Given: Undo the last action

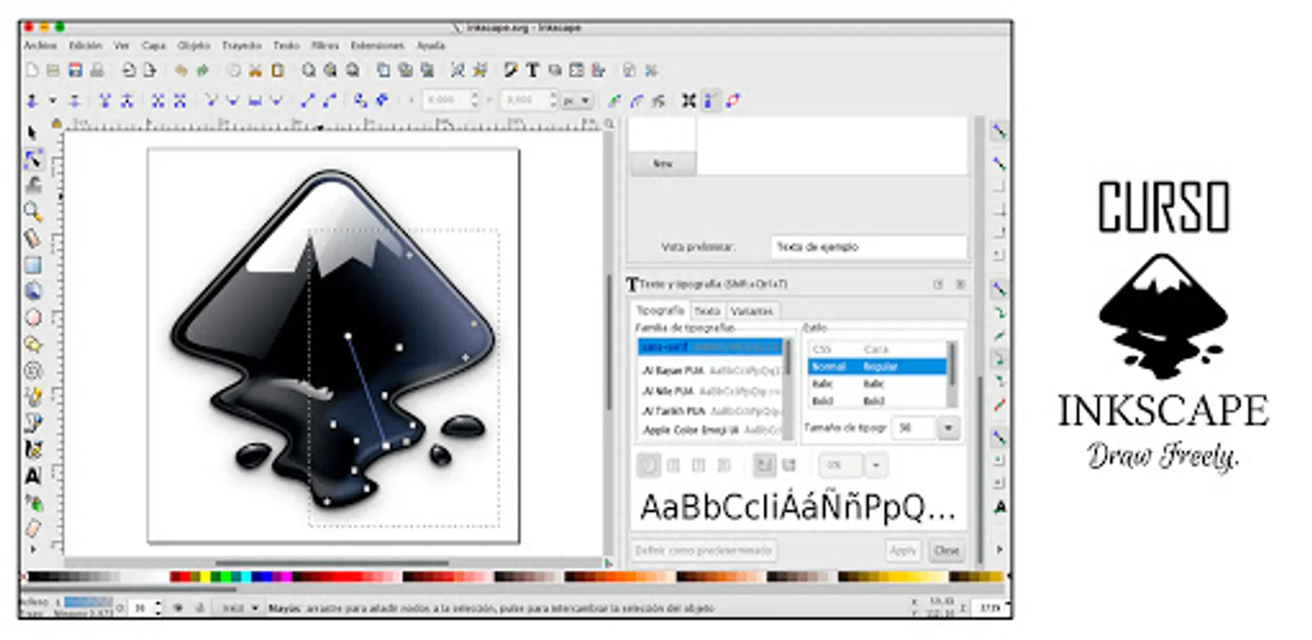Looking at the screenshot, I should [181, 70].
